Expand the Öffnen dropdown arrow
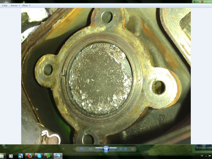 coord(30,6)
